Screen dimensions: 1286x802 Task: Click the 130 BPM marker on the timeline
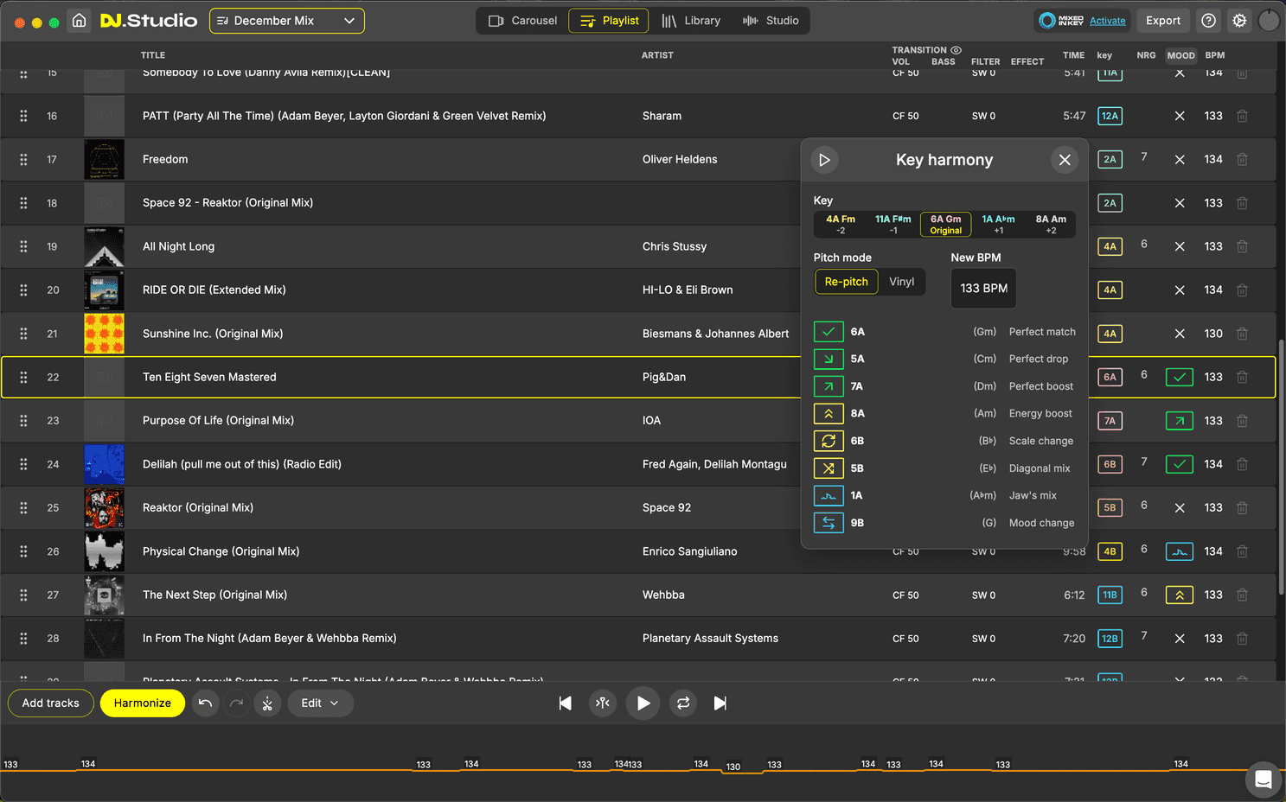point(733,767)
